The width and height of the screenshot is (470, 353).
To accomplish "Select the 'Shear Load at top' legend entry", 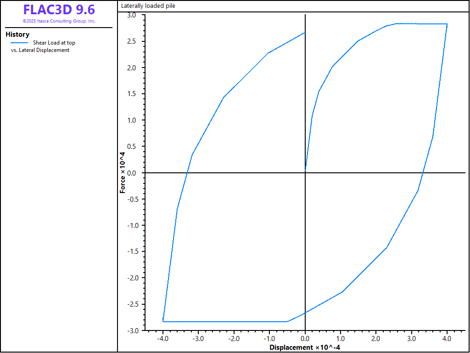I will coord(54,43).
